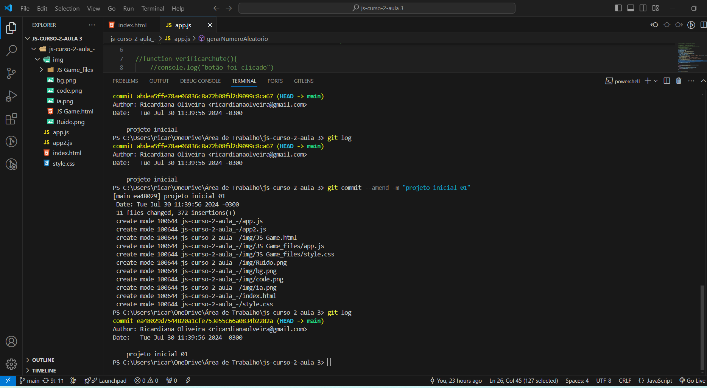Viewport: 707px width, 388px height.
Task: Open the customize layout icon
Action: [656, 8]
